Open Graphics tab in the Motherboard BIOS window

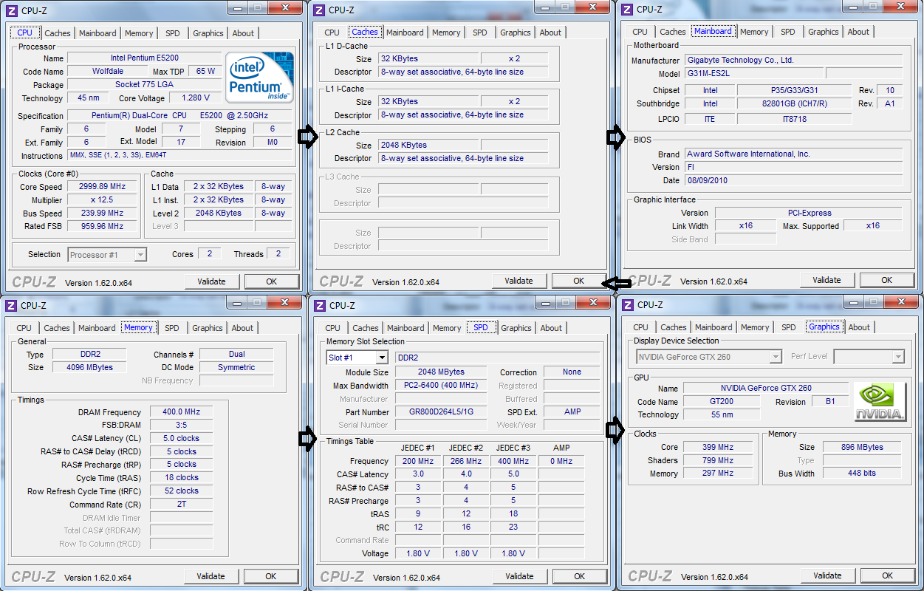tap(823, 32)
